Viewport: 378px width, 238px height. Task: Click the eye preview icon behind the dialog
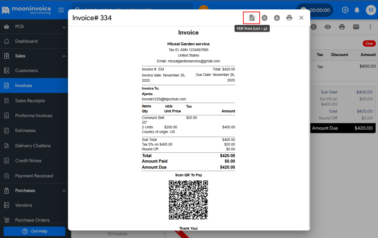328,27
